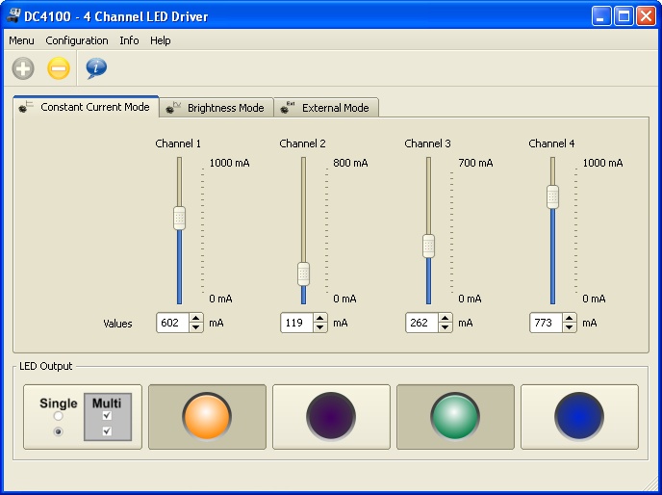Toggle the orange Channel 1 LED button
662x495 pixels.
pos(207,417)
